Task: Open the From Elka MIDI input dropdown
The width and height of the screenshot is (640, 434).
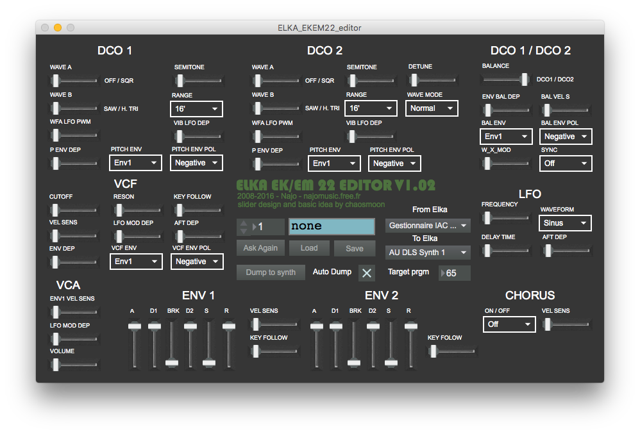Action: point(428,226)
